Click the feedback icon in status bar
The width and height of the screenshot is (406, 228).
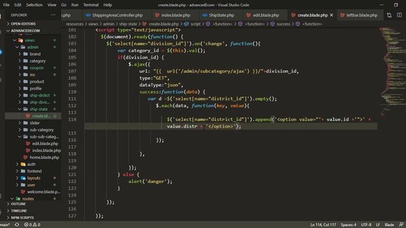pyautogui.click(x=401, y=225)
